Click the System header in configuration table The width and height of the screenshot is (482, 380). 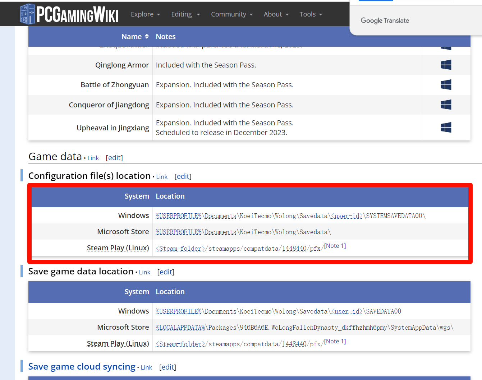click(137, 196)
